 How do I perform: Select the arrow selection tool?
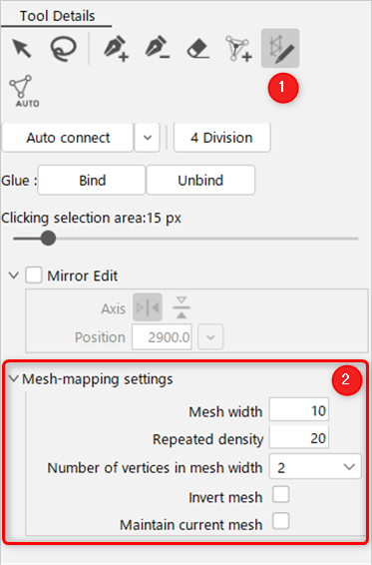click(x=22, y=48)
